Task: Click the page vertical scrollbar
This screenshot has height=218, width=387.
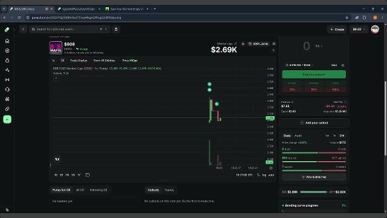Action: pos(385,119)
